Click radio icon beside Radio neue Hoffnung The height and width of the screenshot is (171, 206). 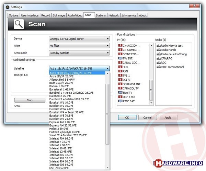(x=159, y=54)
